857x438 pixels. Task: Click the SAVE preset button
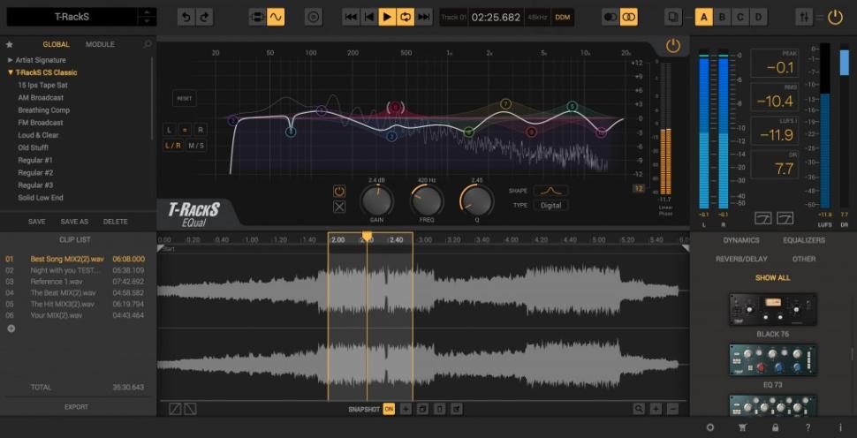(36, 222)
